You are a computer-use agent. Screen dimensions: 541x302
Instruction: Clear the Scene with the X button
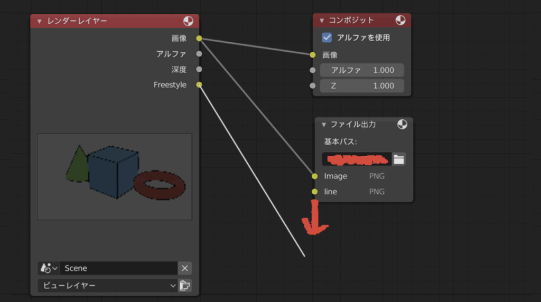184,268
